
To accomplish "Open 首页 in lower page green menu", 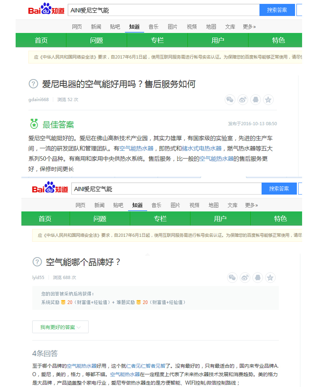I will click(45, 219).
